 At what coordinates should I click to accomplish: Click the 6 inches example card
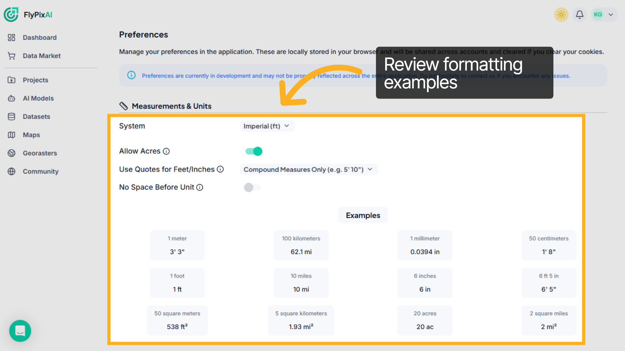click(x=425, y=283)
